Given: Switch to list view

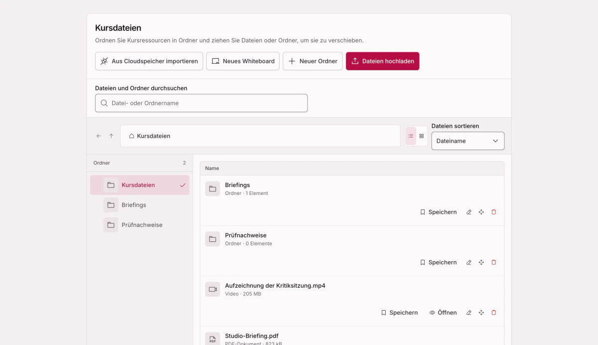Looking at the screenshot, I should (411, 136).
